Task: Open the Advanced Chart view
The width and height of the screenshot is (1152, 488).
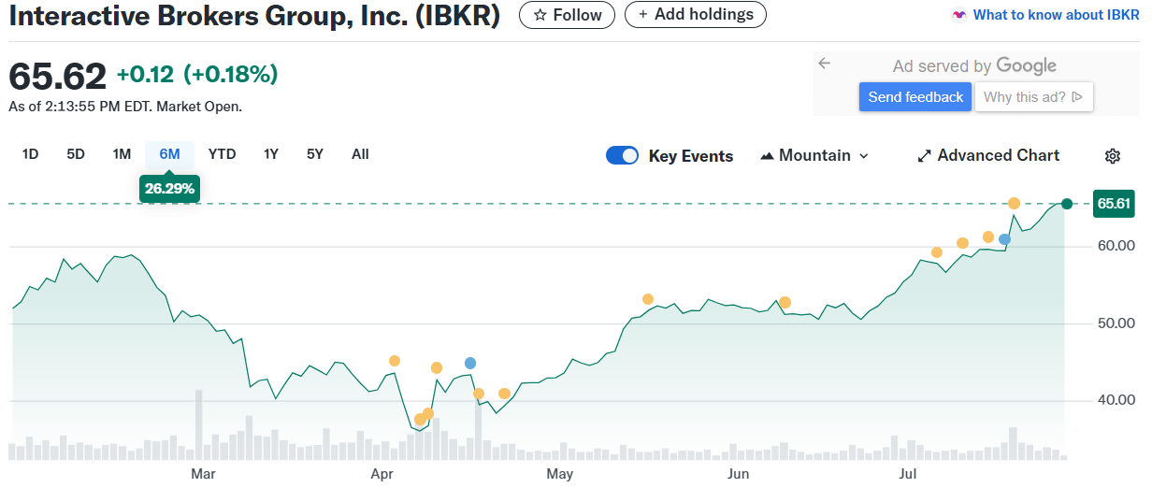Action: click(x=988, y=156)
